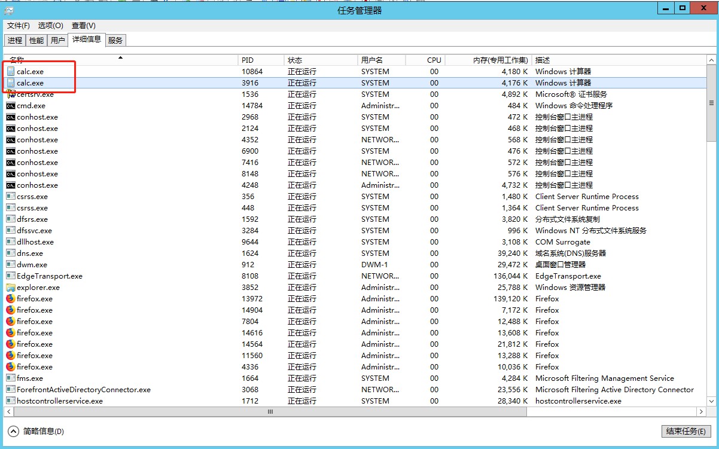
Task: Click the horizontal scrollbar thumb
Action: pos(270,412)
